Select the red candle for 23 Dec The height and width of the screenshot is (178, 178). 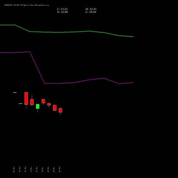(55, 108)
